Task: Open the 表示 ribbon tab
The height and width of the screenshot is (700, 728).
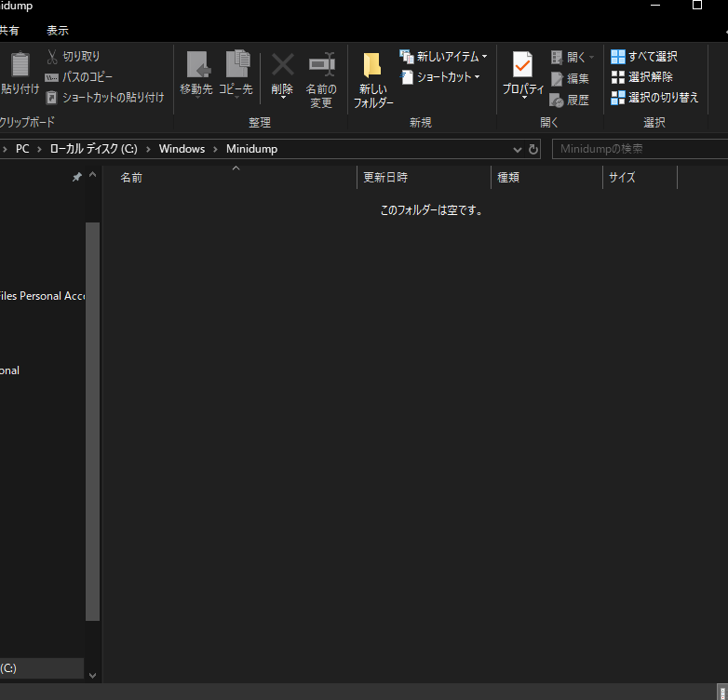Action: pos(58,31)
